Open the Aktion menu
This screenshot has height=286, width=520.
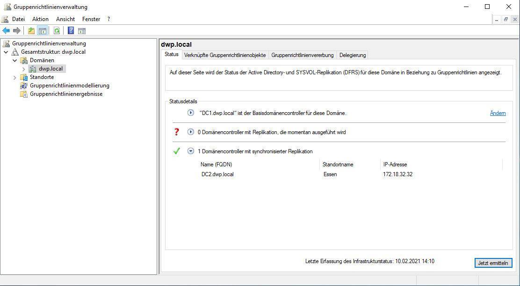tap(40, 19)
